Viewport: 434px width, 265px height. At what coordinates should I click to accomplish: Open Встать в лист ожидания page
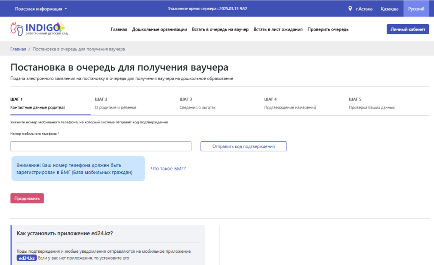click(278, 29)
